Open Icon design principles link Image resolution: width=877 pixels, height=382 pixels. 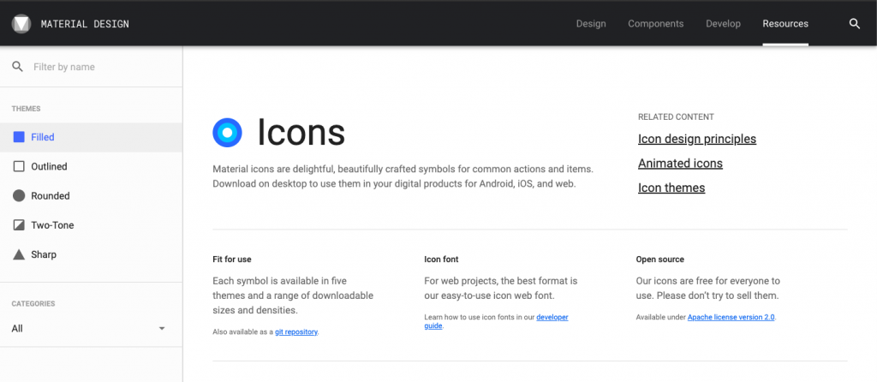697,139
